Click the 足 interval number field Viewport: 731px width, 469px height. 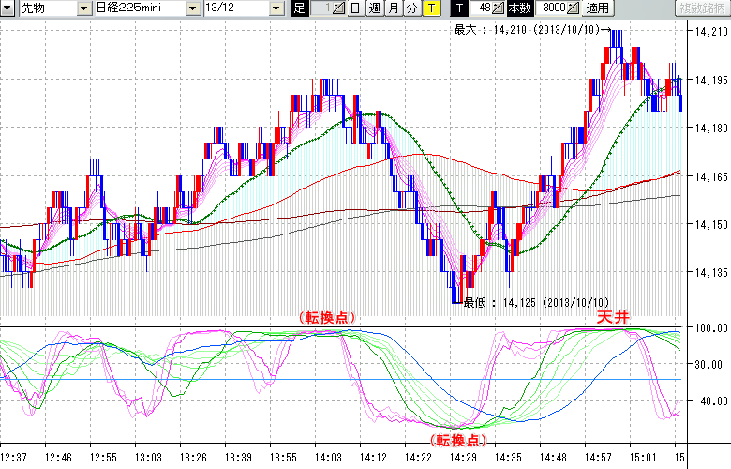pos(321,8)
